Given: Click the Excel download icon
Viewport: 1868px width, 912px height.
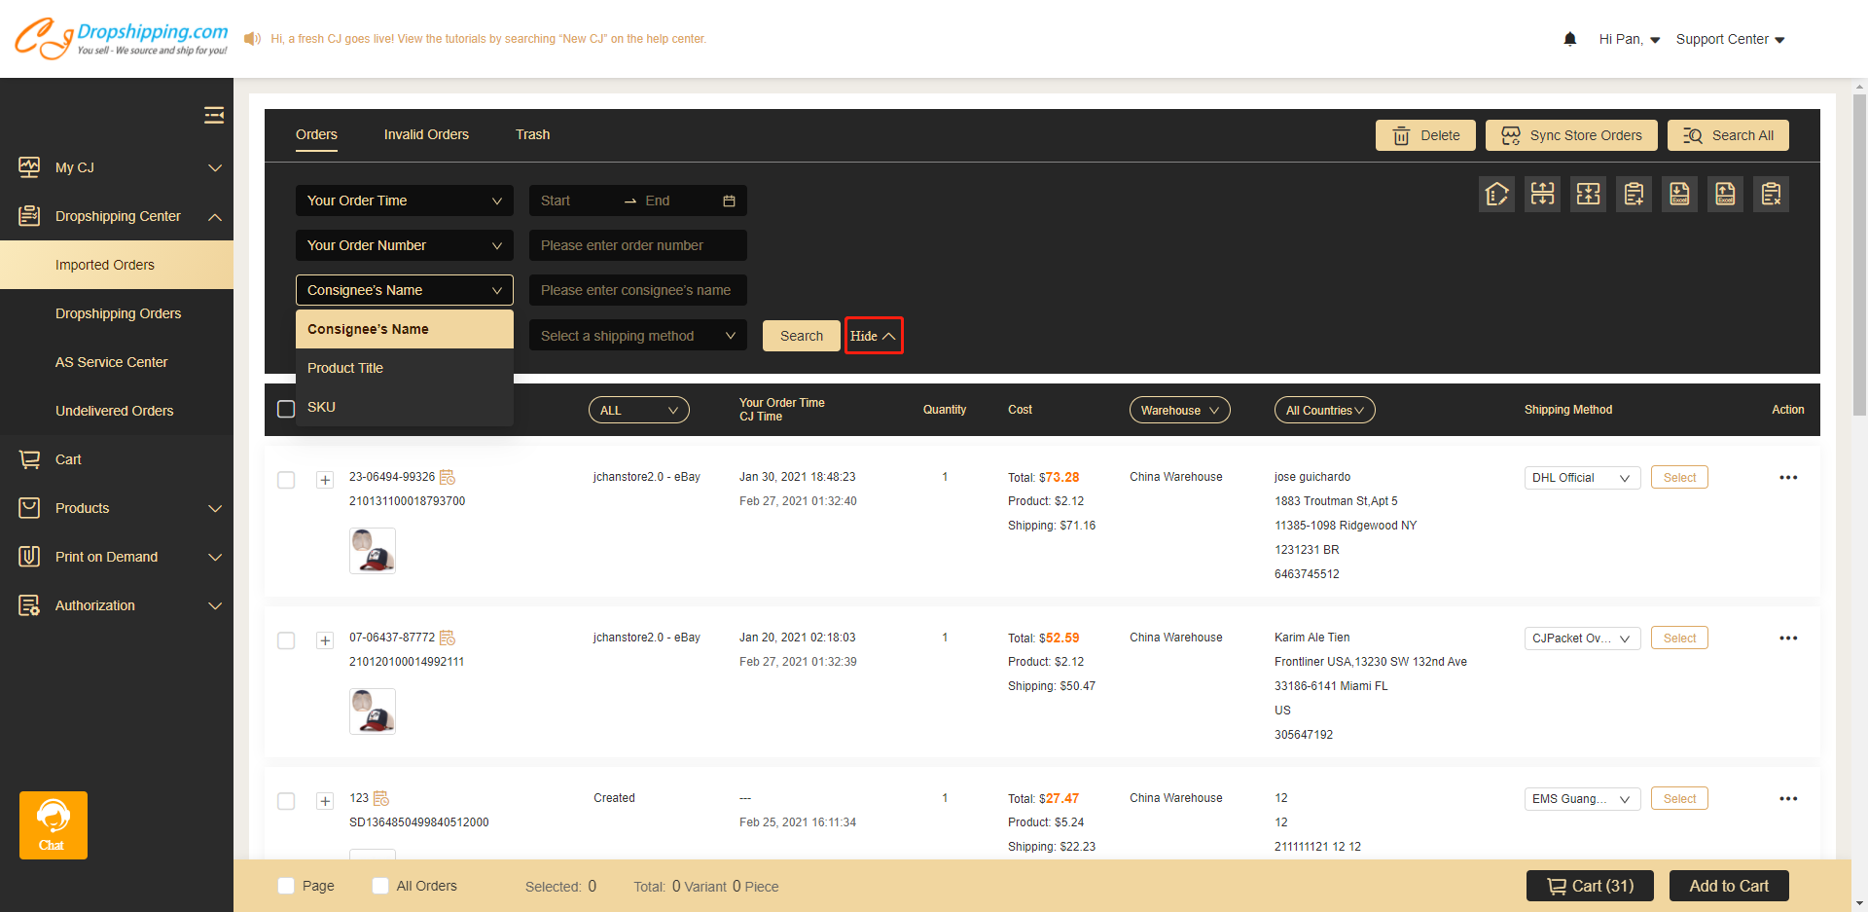Looking at the screenshot, I should coord(1679,195).
